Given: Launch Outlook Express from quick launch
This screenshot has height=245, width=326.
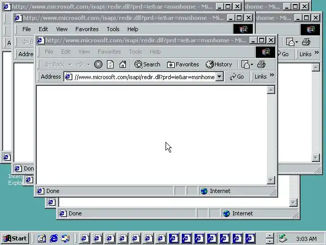Looking at the screenshot, I should 66,238.
